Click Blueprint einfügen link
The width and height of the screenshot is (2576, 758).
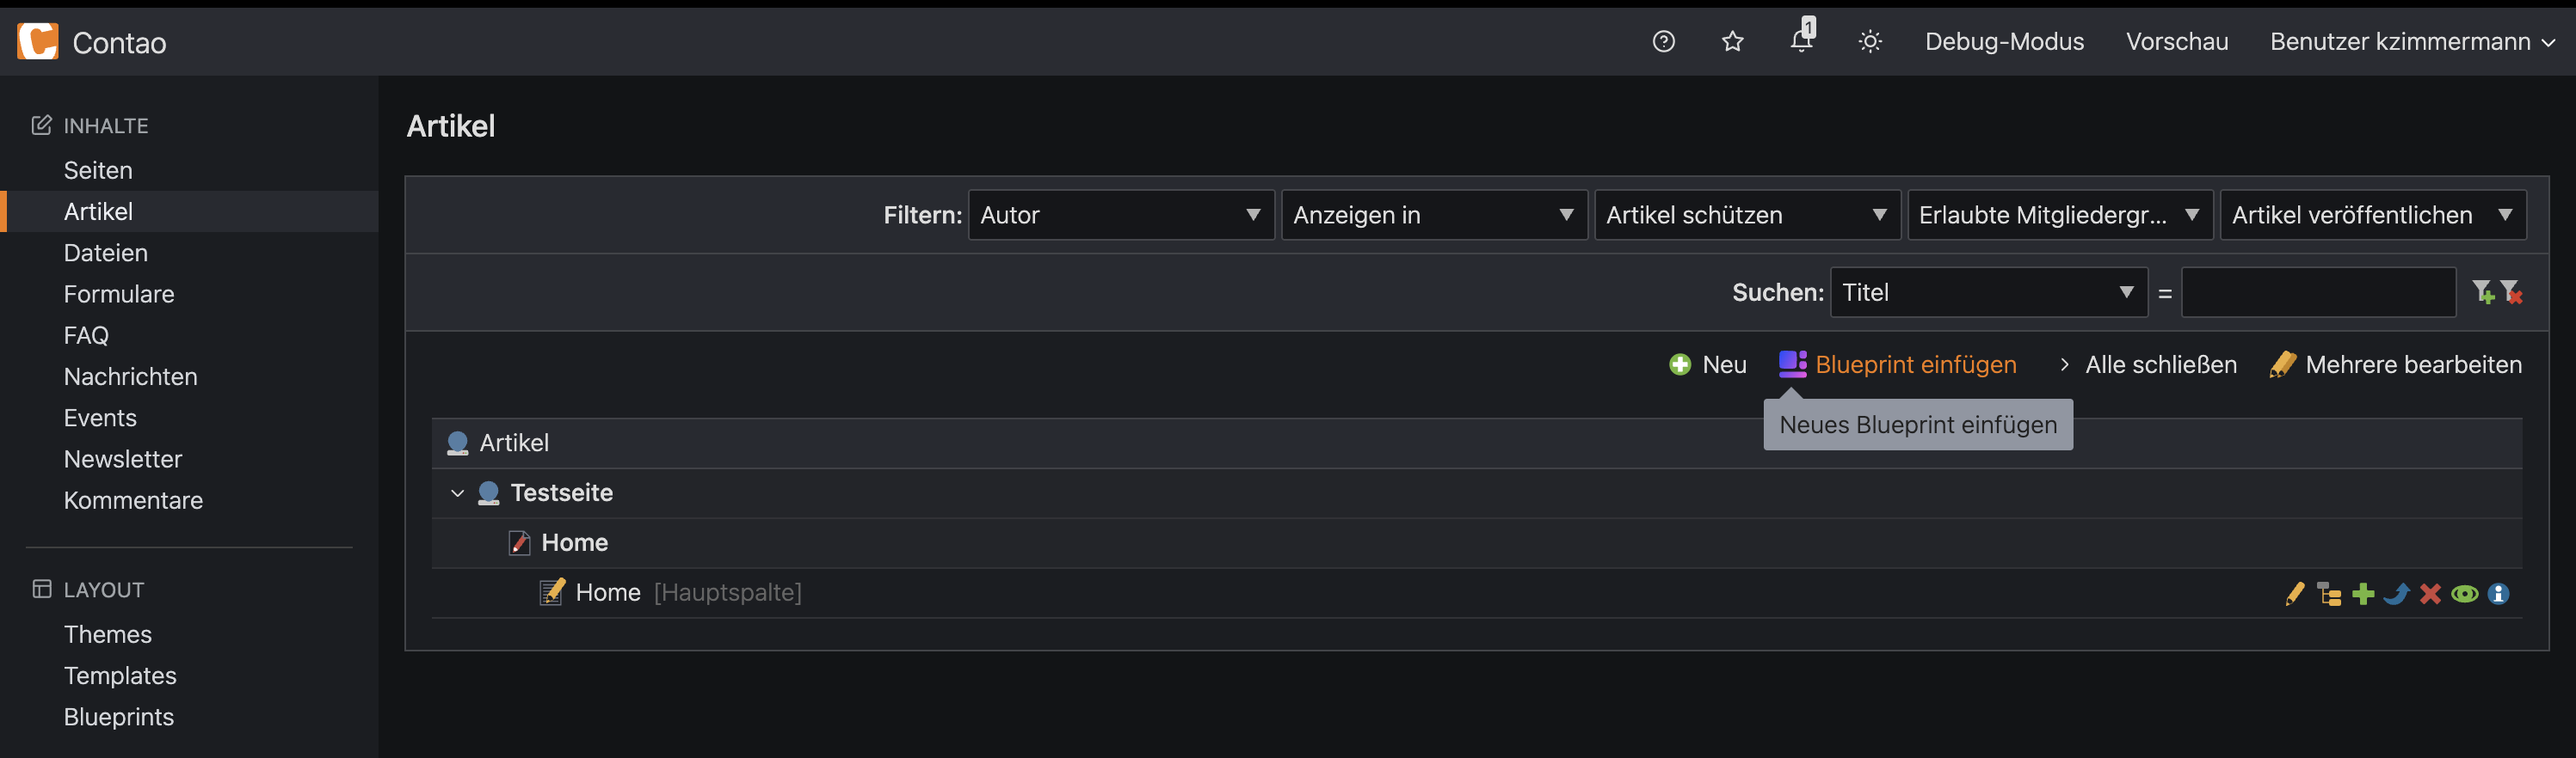point(1915,364)
